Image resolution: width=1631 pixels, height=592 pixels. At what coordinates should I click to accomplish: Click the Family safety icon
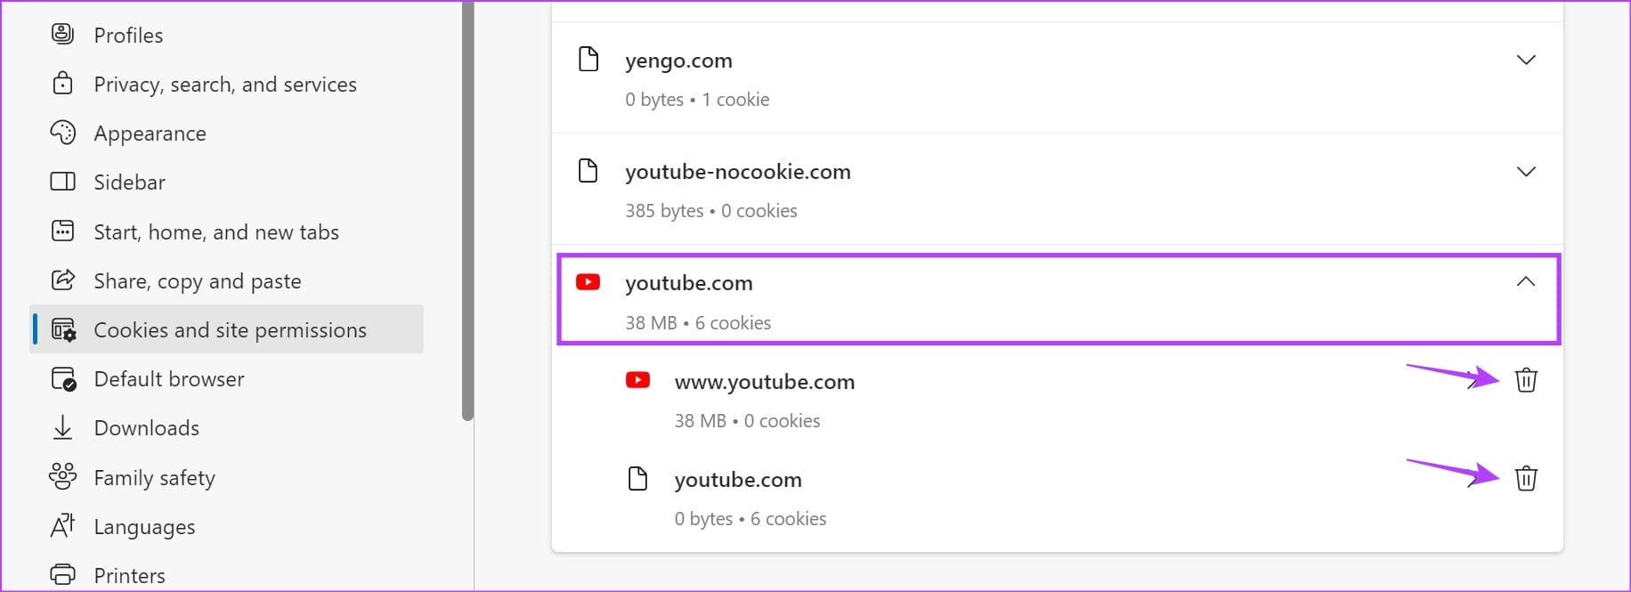coord(62,477)
